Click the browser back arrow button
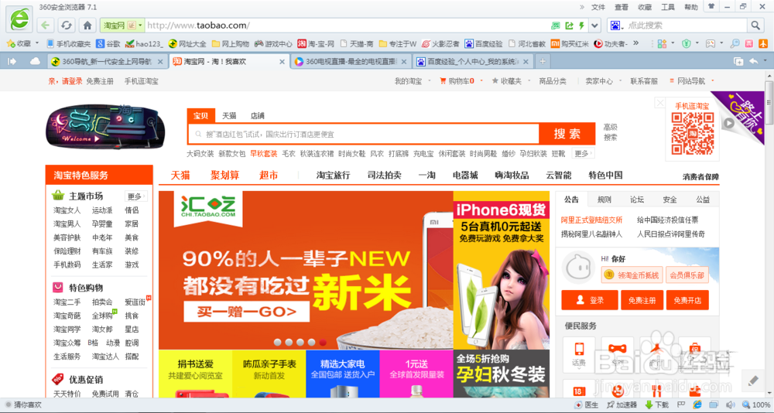Viewport: 774px width, 413px height. click(x=46, y=26)
